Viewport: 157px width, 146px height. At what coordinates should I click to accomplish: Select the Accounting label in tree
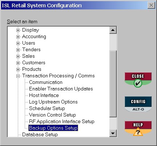coord(34,37)
